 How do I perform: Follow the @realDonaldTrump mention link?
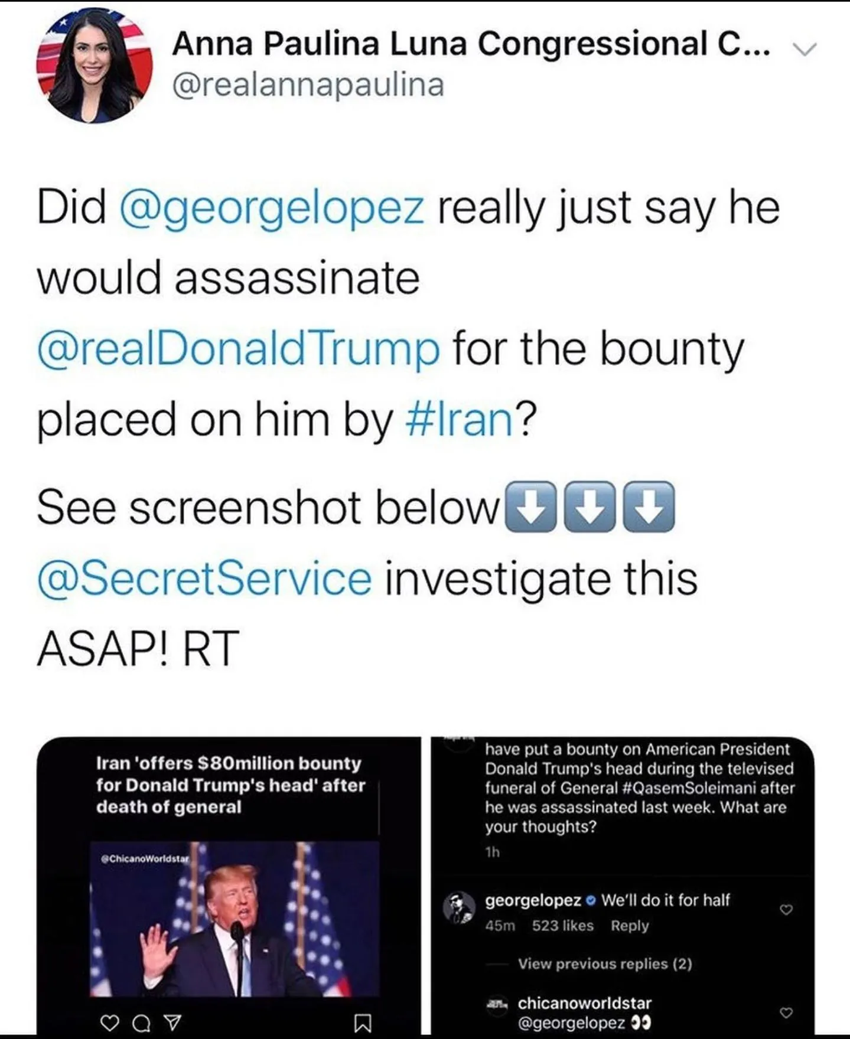[x=238, y=349]
